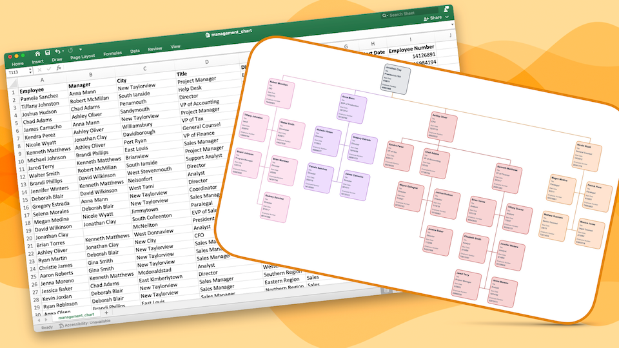Image resolution: width=619 pixels, height=348 pixels.
Task: Open the Formulas ribbon tab
Action: click(112, 53)
